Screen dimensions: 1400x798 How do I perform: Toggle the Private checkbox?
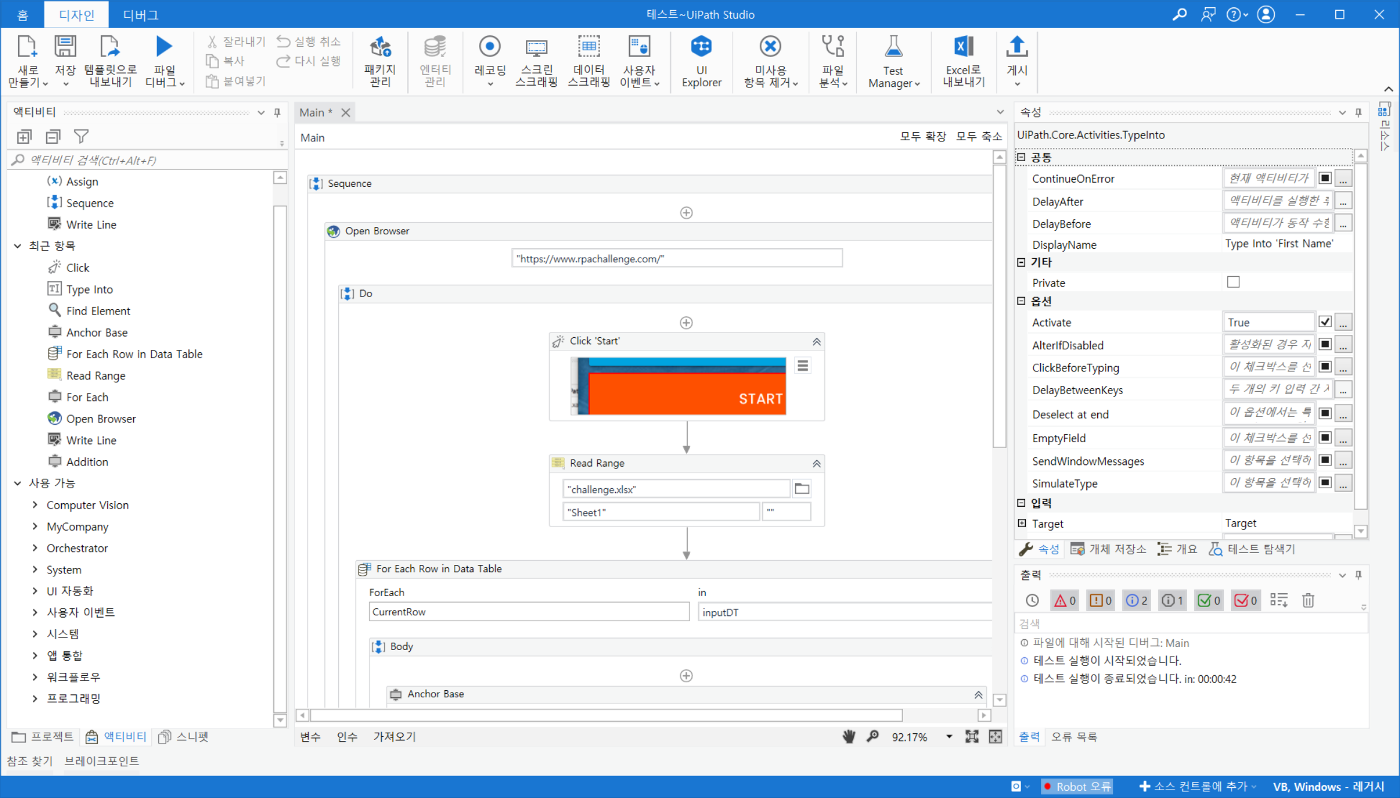coord(1233,282)
